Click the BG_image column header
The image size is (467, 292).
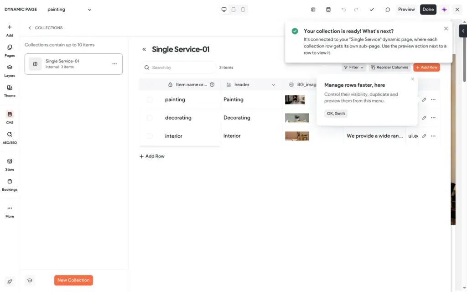coord(303,84)
